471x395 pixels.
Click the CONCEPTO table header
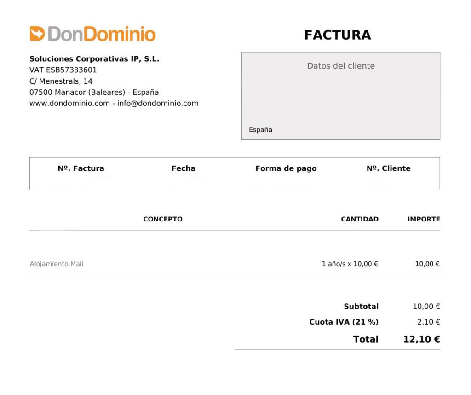[163, 219]
